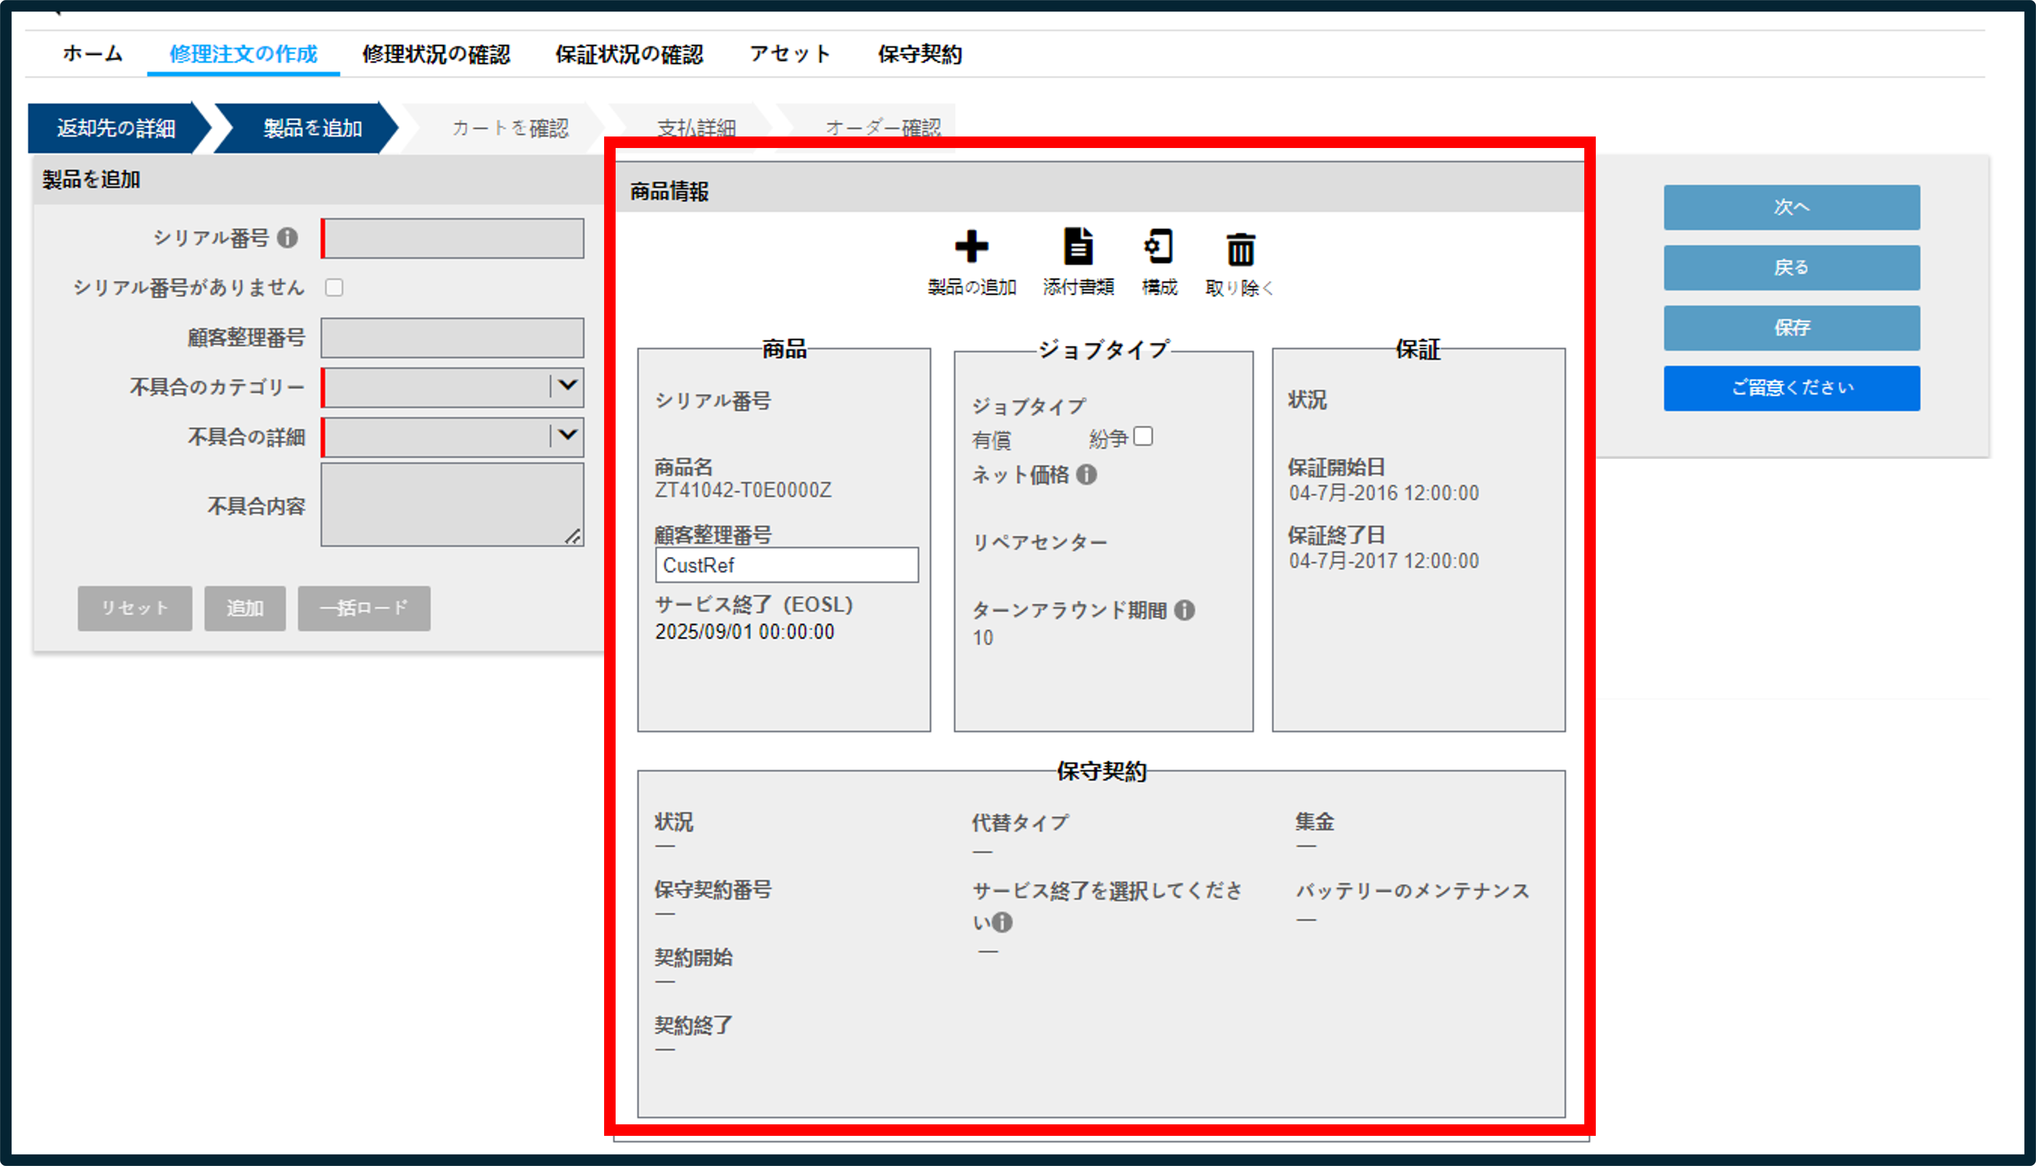
Task: Toggle the 紛争 checkbox
Action: [x=1144, y=436]
